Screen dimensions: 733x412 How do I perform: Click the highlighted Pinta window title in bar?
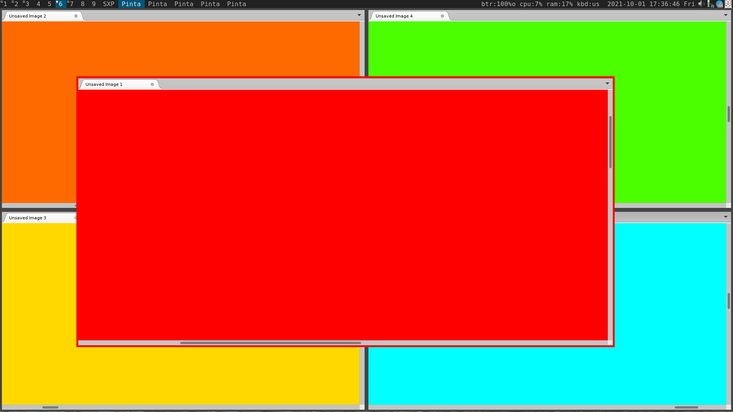(x=131, y=4)
